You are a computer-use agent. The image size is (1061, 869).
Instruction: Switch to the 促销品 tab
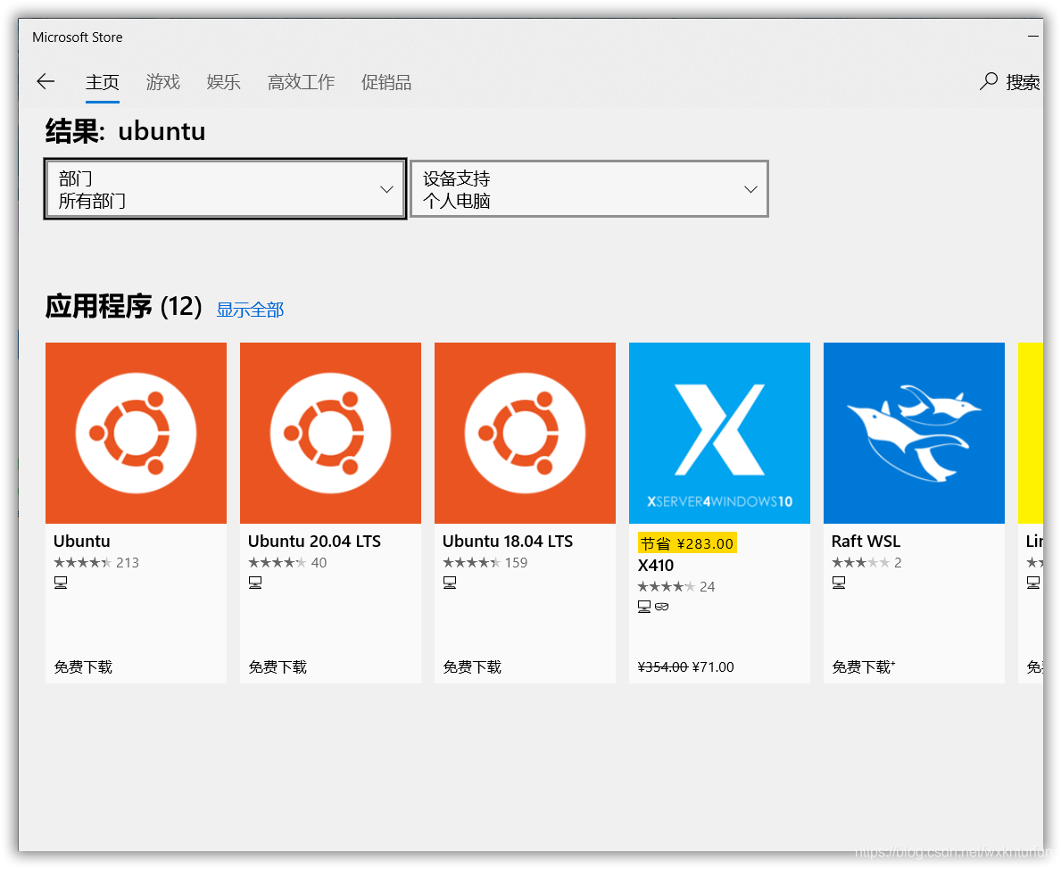click(386, 83)
